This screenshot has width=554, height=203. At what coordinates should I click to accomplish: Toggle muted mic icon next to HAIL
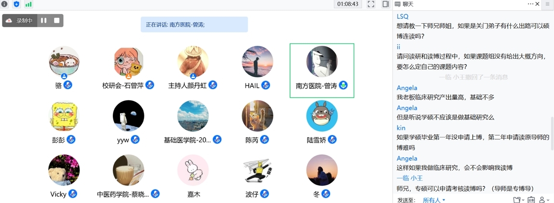266,85
